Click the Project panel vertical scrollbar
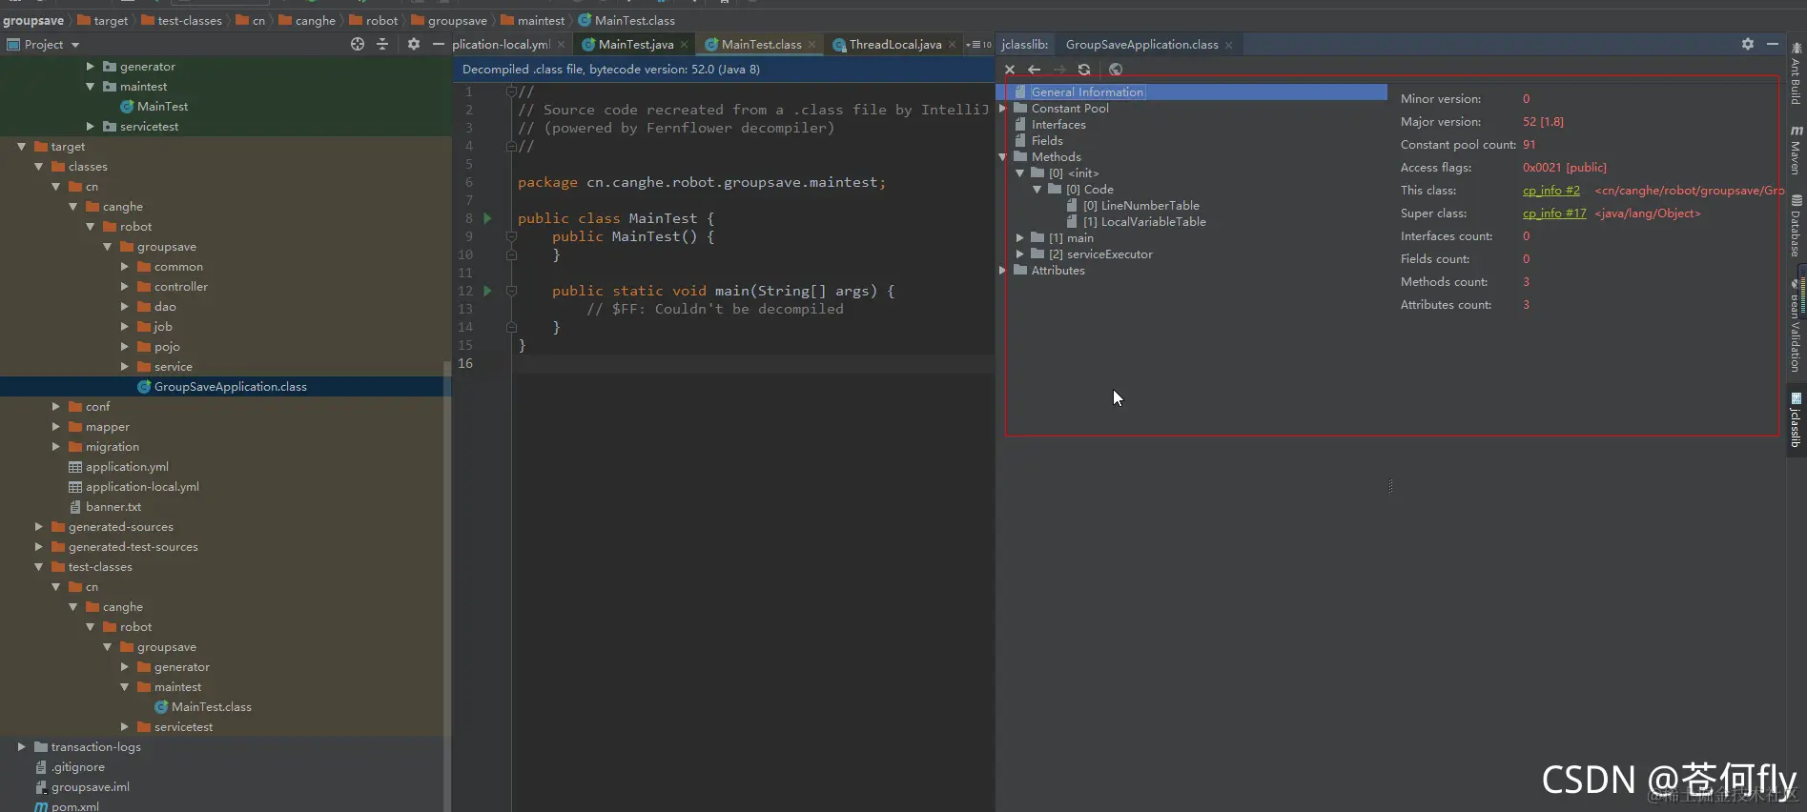Screen dimensions: 1807x812 447,586
